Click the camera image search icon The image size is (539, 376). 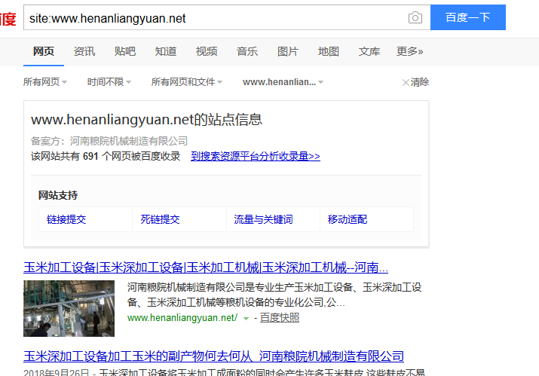pos(415,17)
